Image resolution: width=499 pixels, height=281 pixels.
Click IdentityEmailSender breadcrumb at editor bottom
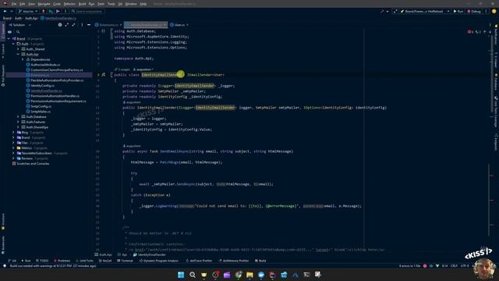click(150, 254)
